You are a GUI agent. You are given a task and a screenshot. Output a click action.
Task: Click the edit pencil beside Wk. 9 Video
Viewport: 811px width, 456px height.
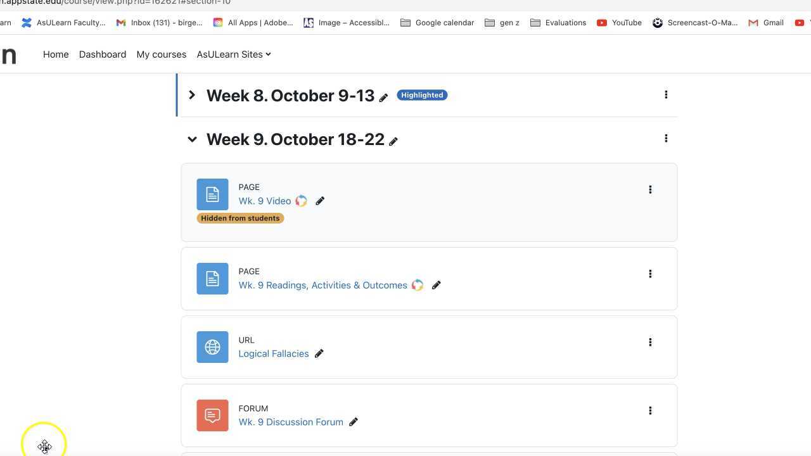[320, 201]
